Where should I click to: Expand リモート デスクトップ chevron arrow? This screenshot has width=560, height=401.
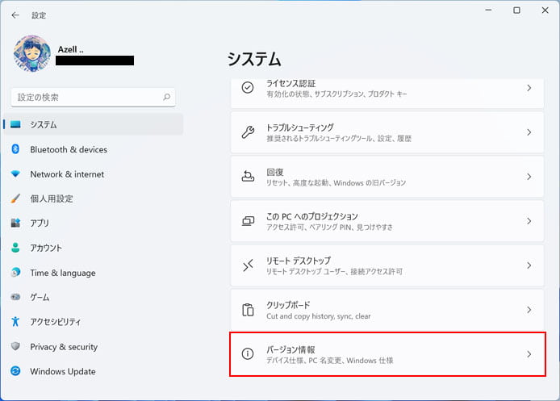pyautogui.click(x=529, y=265)
